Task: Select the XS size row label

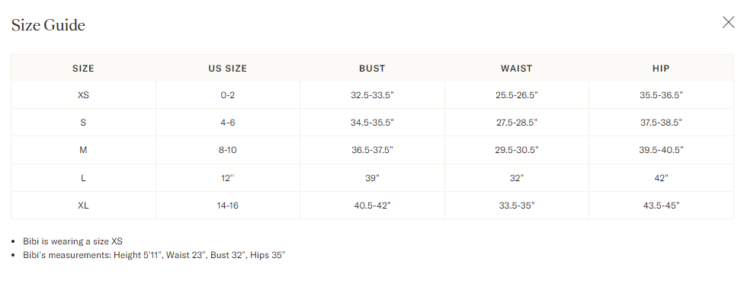Action: (x=83, y=95)
